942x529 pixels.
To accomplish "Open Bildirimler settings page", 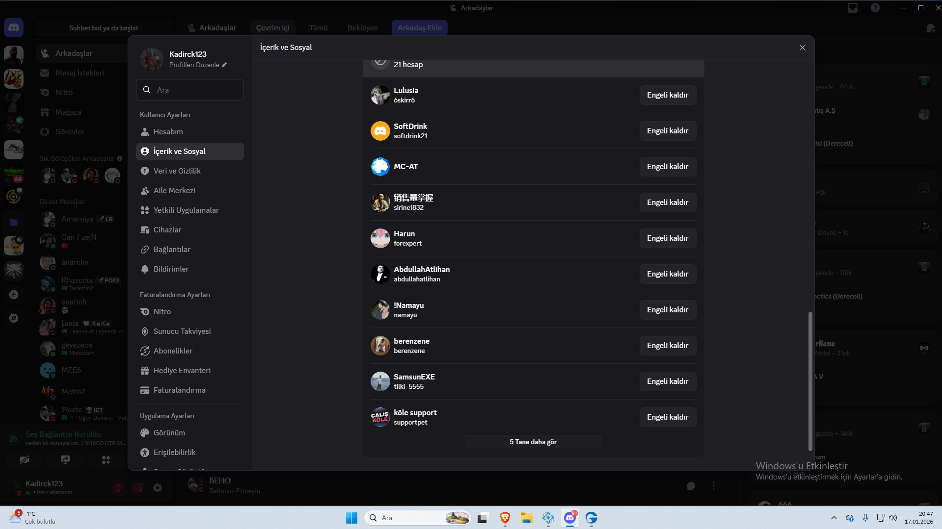I will [x=189, y=269].
